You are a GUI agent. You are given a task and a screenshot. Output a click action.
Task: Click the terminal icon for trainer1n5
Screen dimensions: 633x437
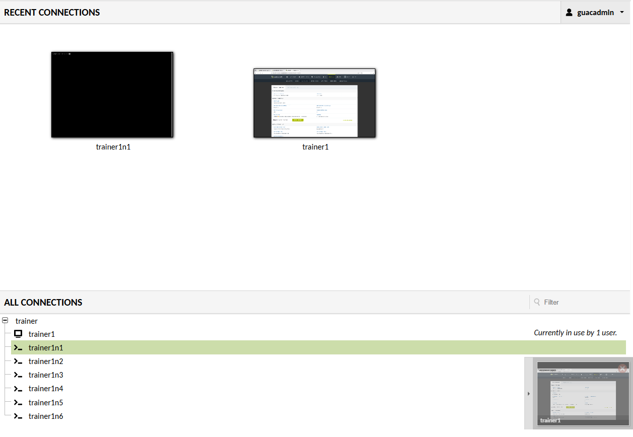coord(18,403)
